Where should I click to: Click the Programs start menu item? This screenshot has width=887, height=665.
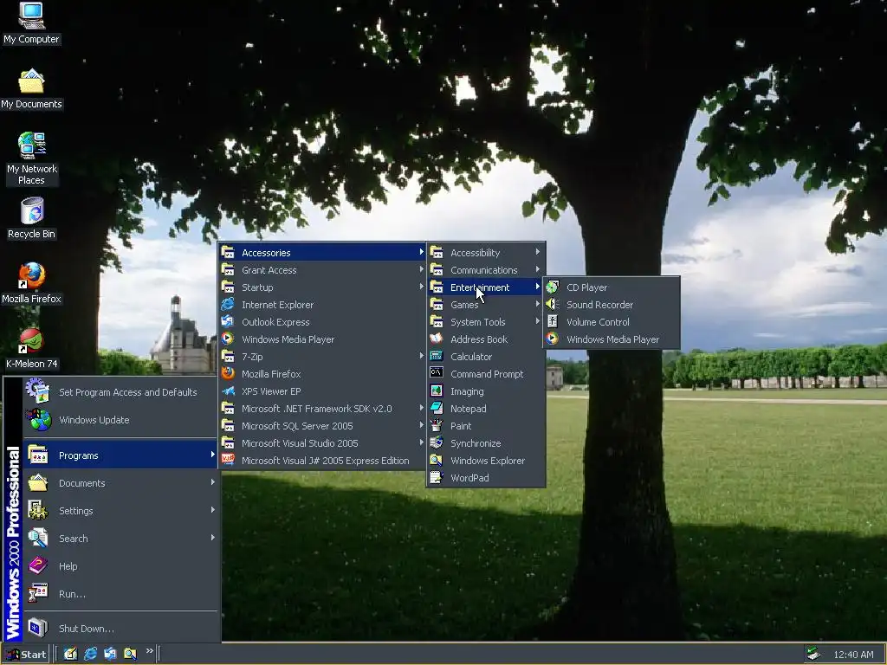120,455
